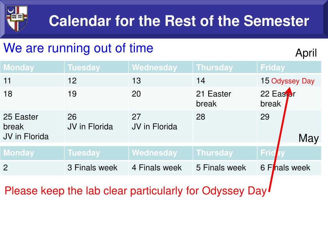The image size is (328, 246).
Task: Select the cell for April 11
Action: click(32, 80)
